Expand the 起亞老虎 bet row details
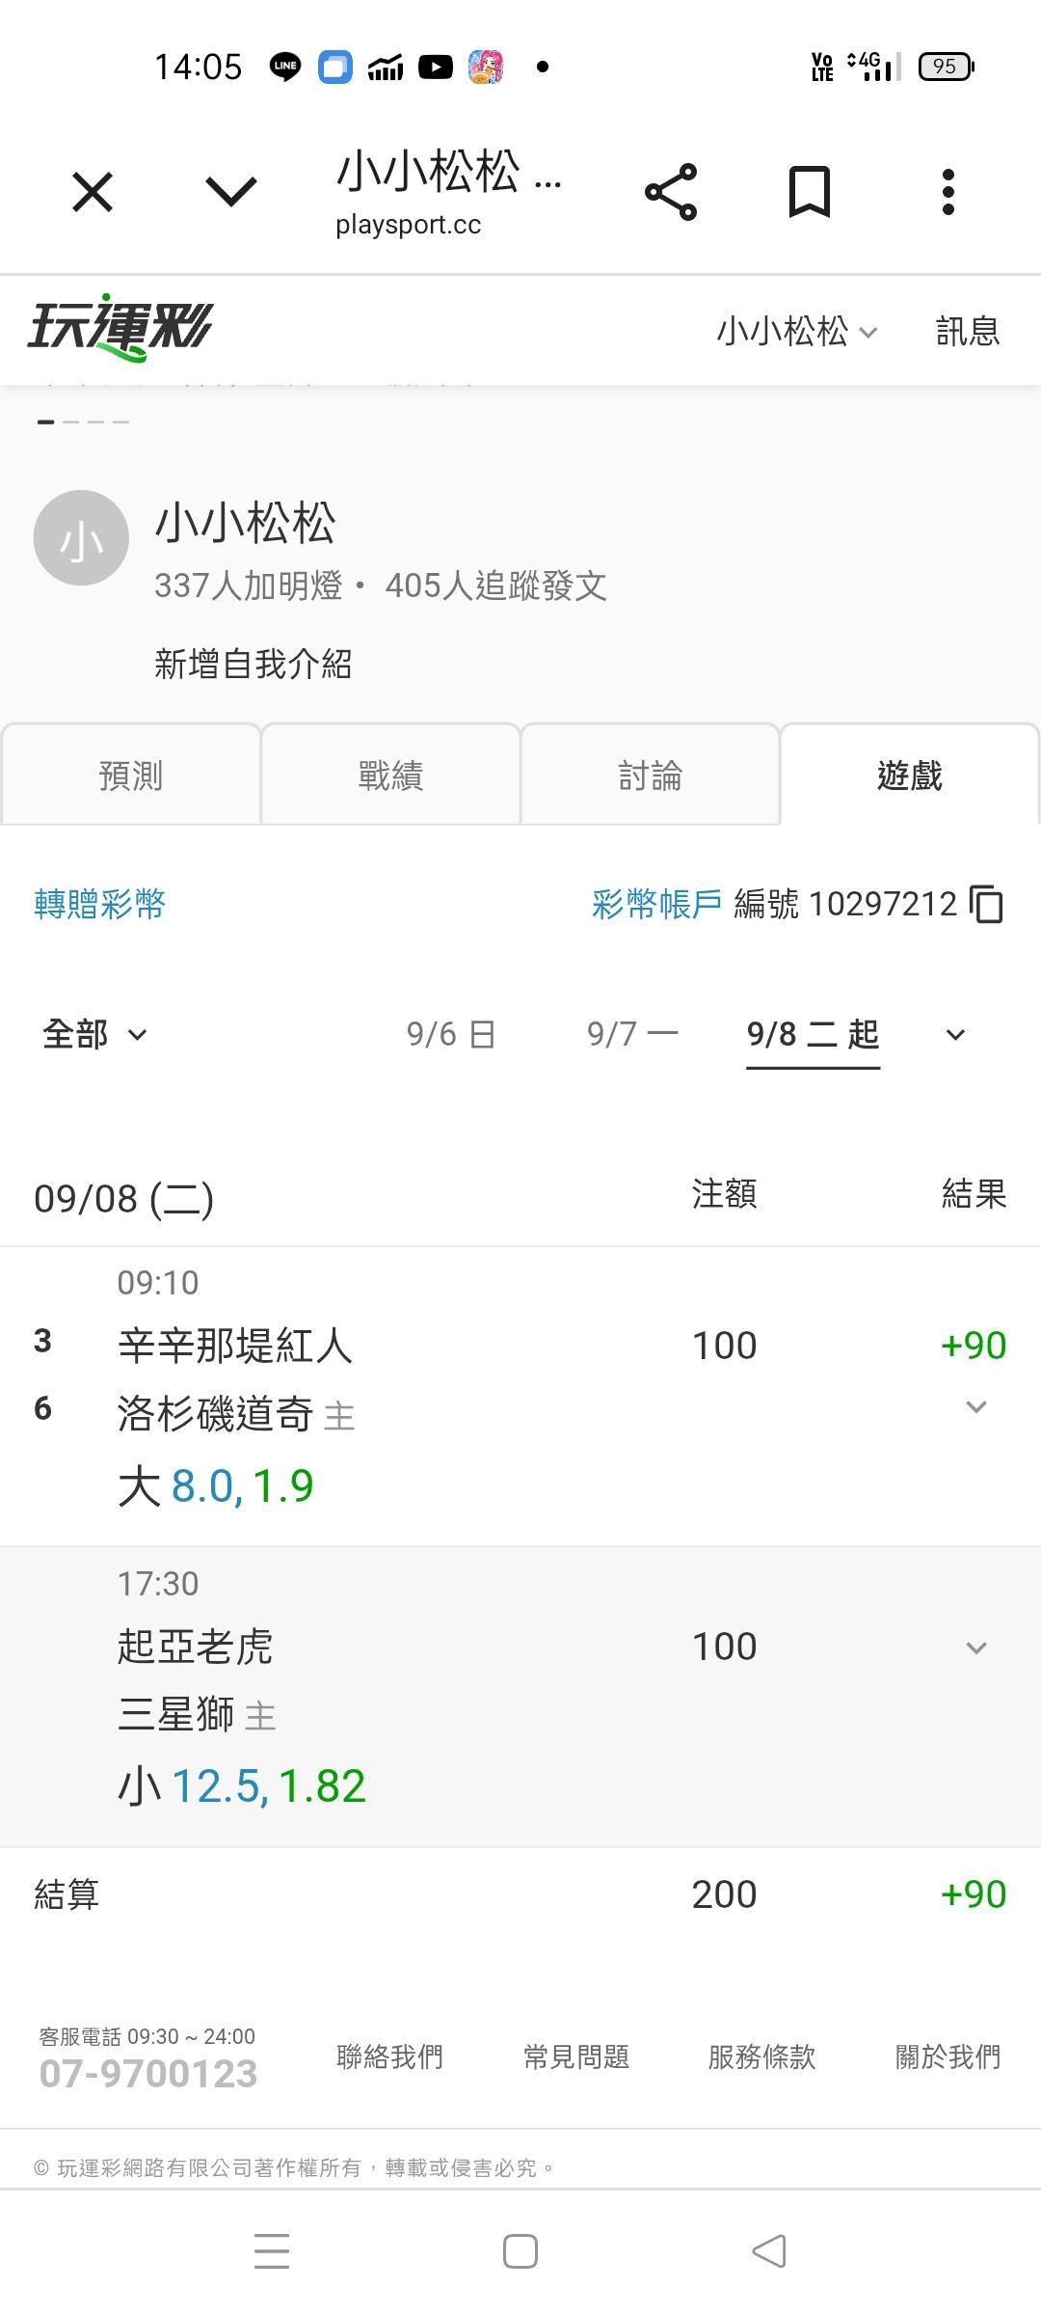This screenshot has width=1041, height=2315. [x=976, y=1648]
